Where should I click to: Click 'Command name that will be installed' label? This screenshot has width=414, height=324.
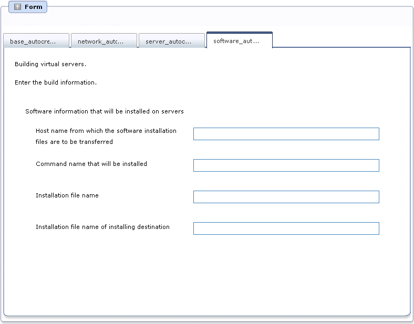(x=91, y=164)
